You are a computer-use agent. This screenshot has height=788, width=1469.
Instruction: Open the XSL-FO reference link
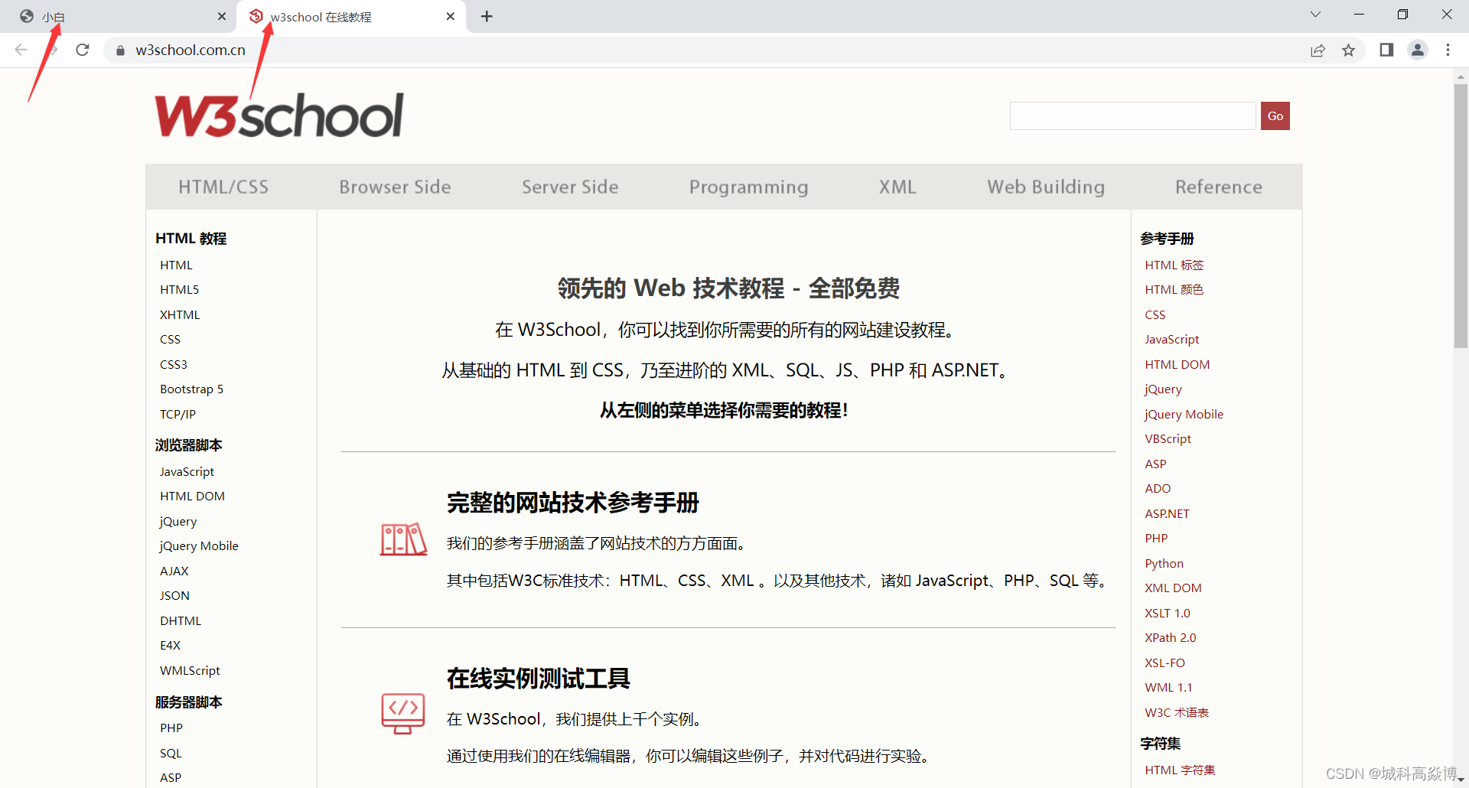click(x=1164, y=663)
